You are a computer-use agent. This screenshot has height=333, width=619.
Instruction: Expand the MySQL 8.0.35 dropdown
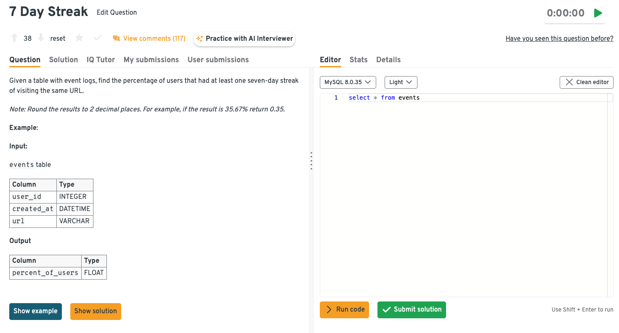(348, 82)
